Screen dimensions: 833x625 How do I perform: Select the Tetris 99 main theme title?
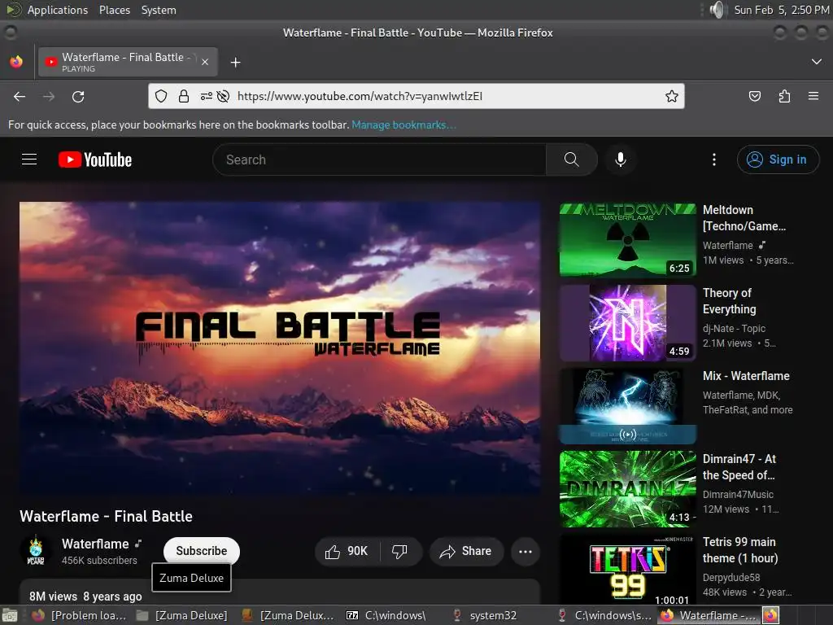click(x=740, y=550)
